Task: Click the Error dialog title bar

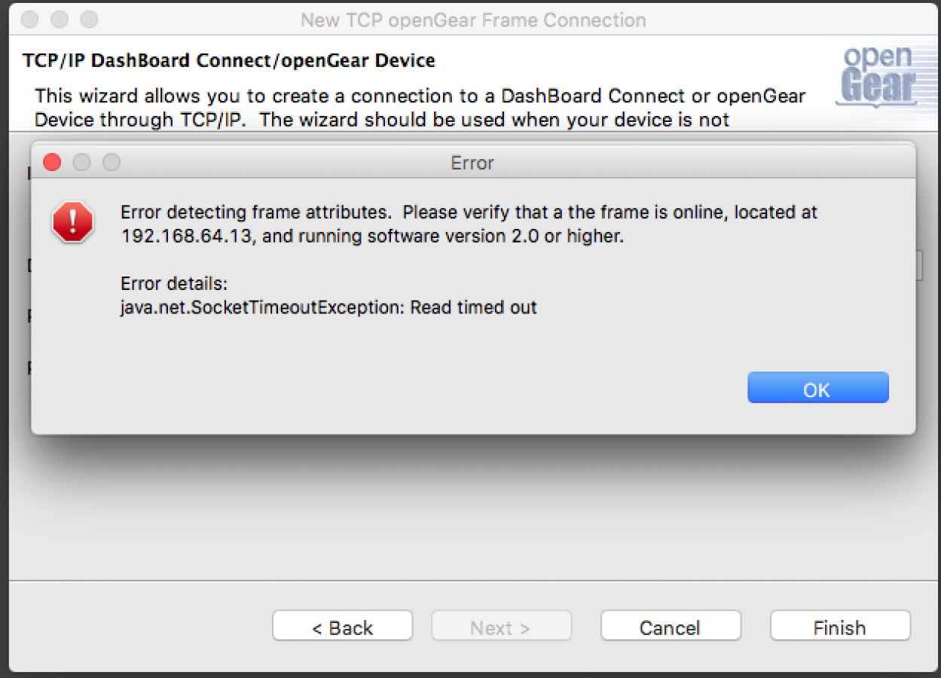Action: tap(472, 162)
